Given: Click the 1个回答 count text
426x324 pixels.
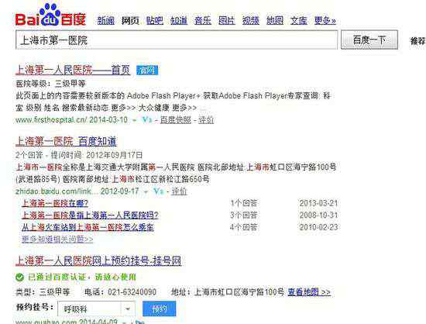Looking at the screenshot, I should tap(244, 203).
